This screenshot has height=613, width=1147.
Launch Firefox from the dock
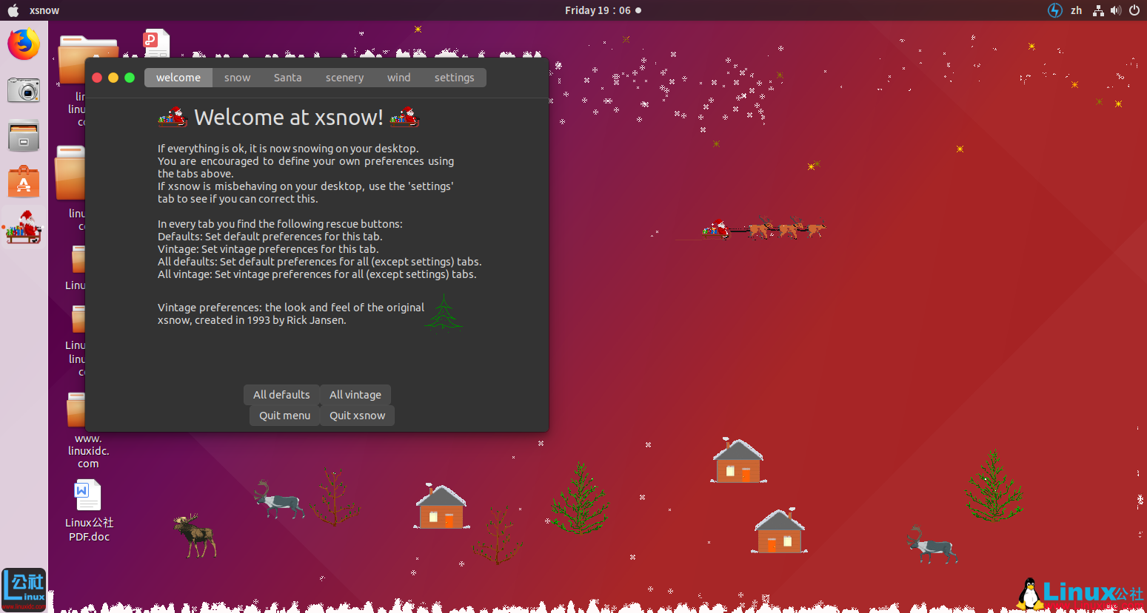(x=24, y=44)
